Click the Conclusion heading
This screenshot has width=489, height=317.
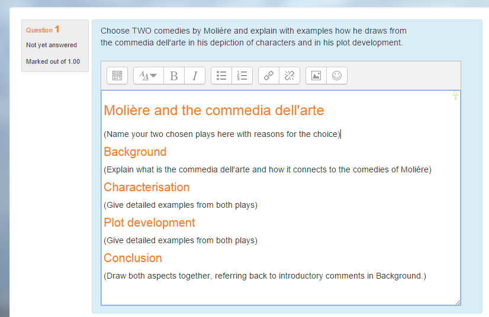(x=133, y=258)
